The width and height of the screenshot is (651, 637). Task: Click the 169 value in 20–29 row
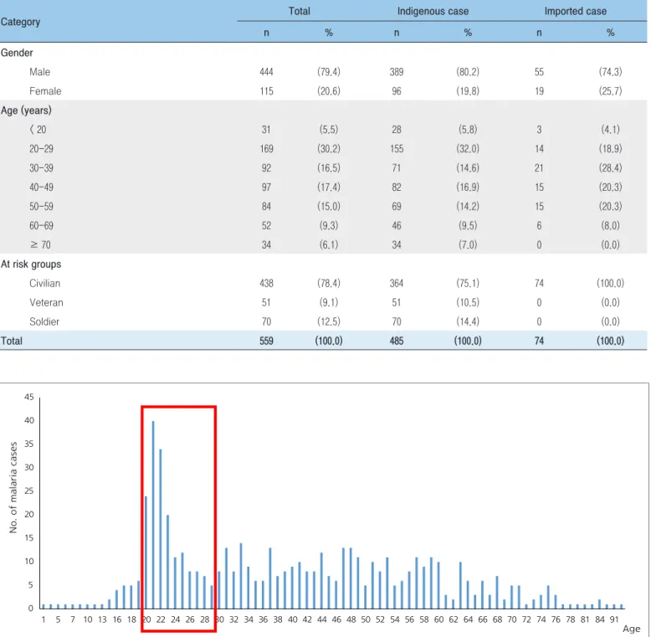point(266,149)
